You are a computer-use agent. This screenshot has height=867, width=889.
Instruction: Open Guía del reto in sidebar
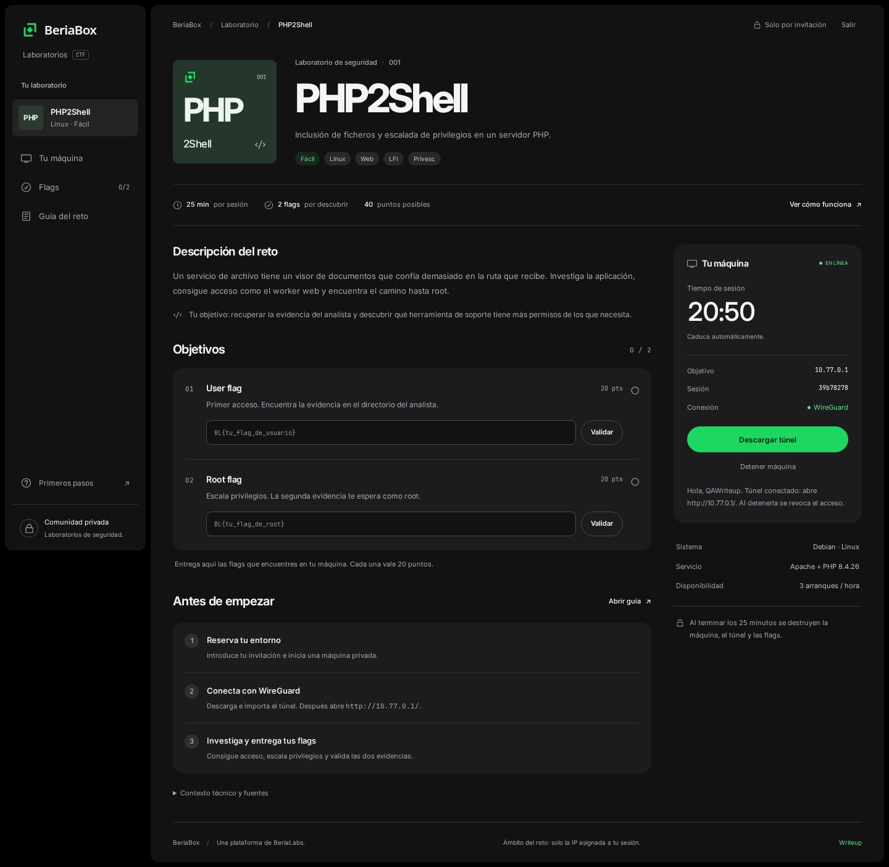pos(75,217)
